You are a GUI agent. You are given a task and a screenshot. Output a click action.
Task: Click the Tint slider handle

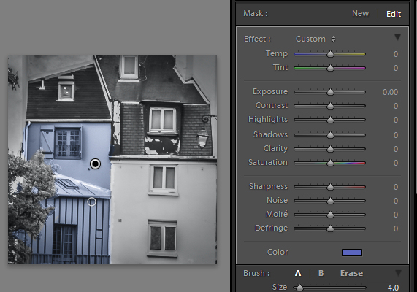click(330, 68)
